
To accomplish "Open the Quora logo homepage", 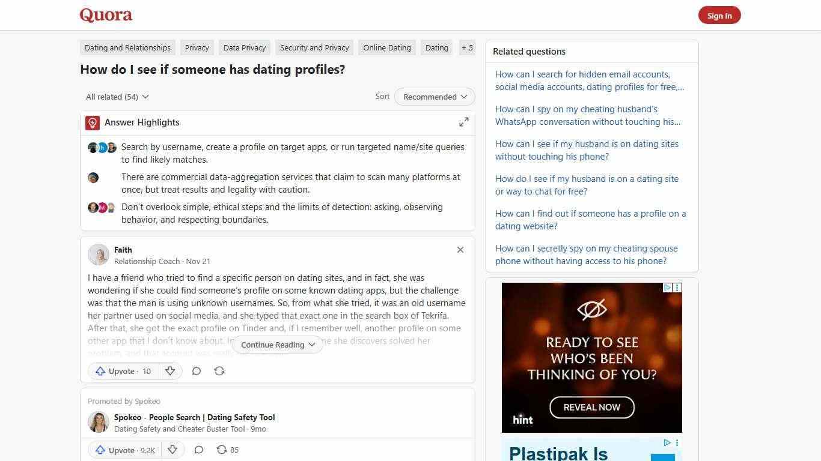I will [x=106, y=14].
